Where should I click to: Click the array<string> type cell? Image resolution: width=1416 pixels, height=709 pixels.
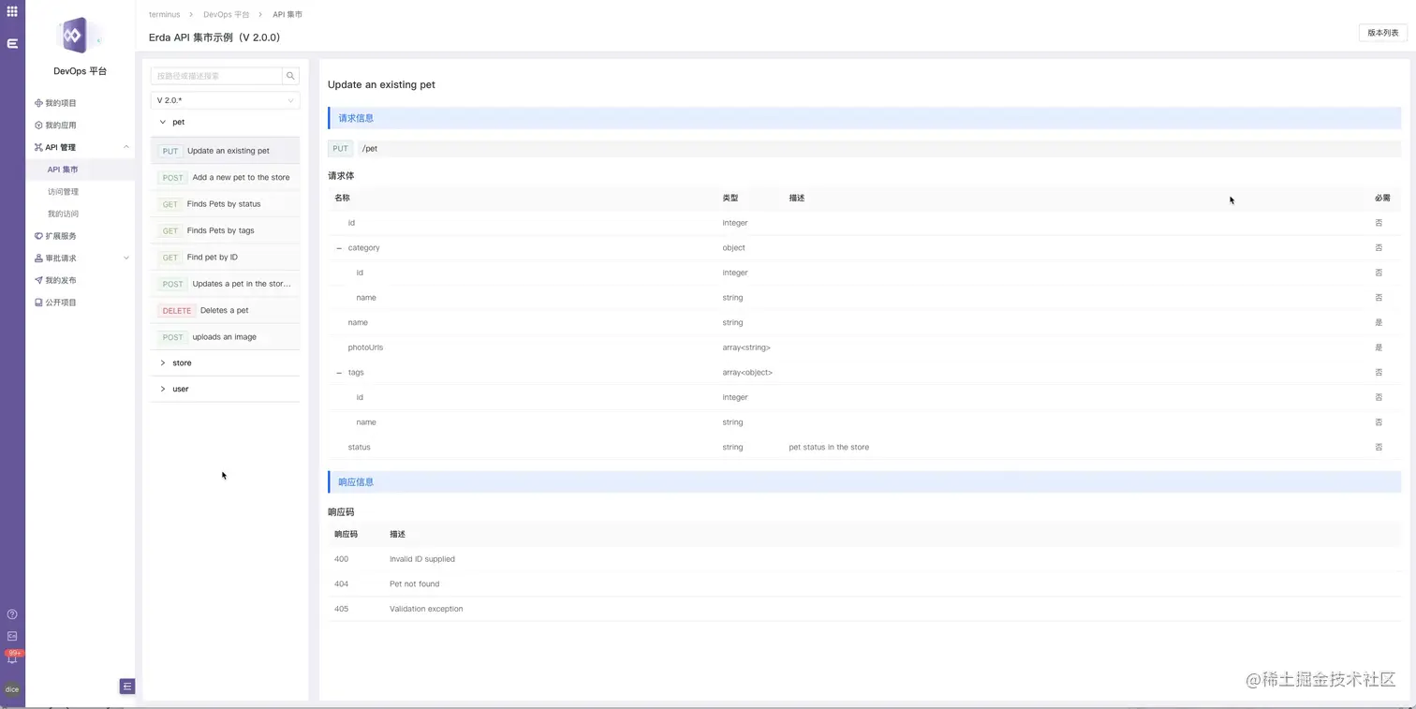(746, 347)
